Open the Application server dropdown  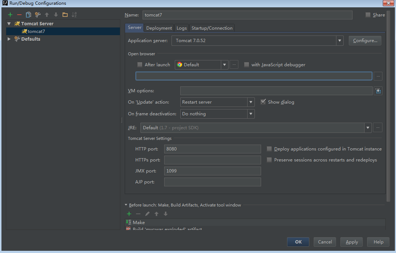[x=340, y=41]
